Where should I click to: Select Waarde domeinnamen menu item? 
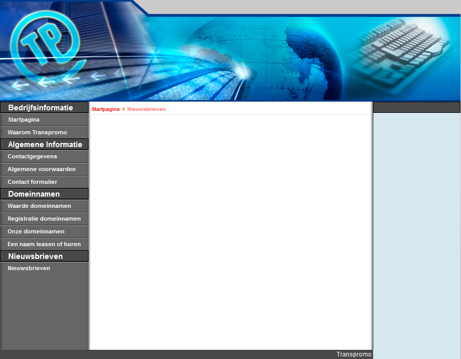[44, 206]
